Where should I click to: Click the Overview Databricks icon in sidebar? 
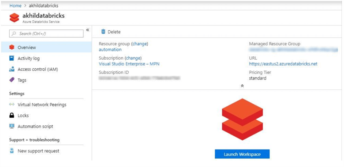point(12,47)
